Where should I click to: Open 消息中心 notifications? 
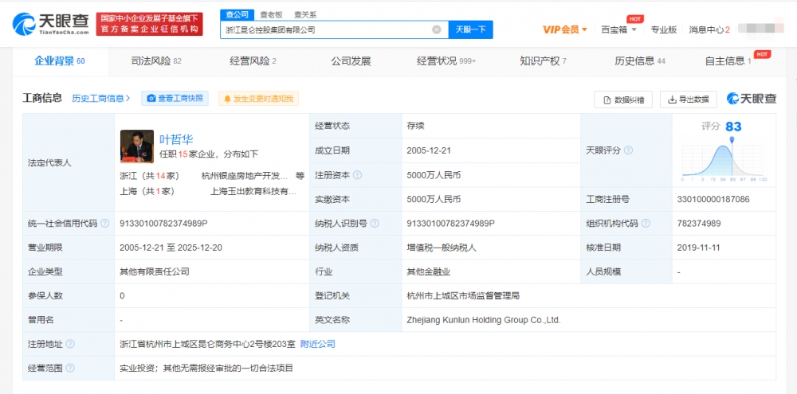709,29
